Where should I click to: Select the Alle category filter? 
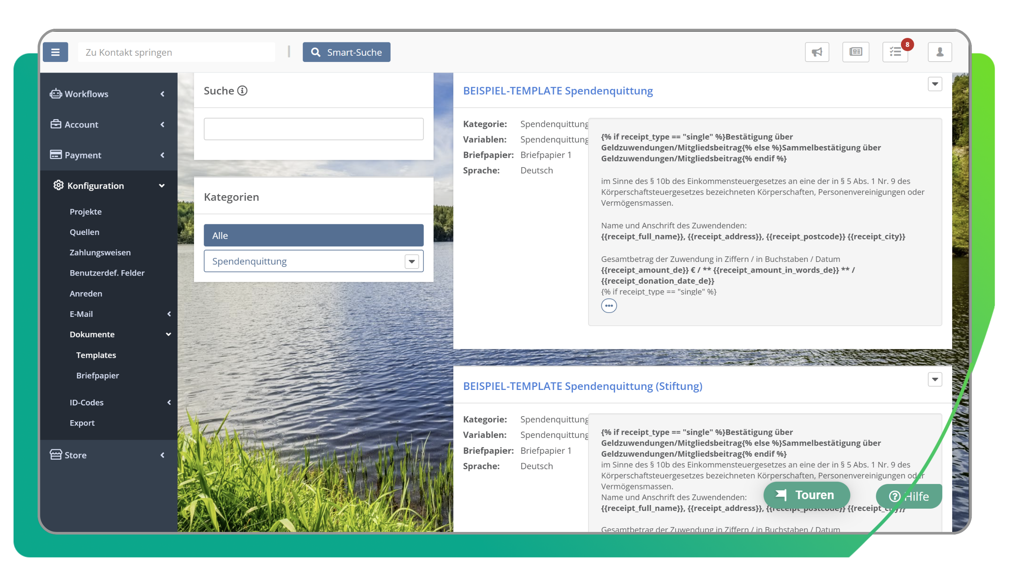point(313,235)
